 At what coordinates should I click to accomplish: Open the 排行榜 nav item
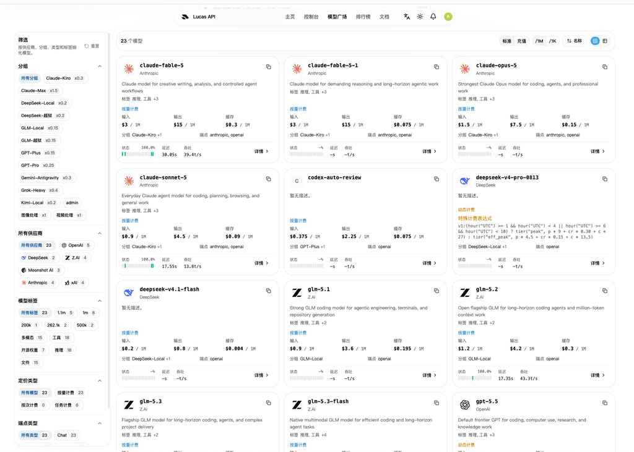363,17
